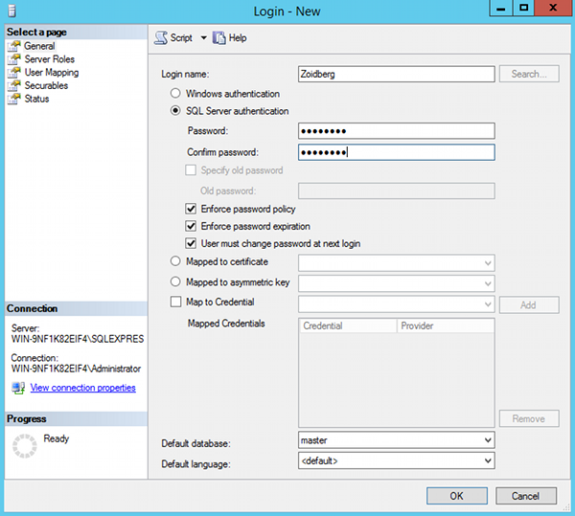Viewport: 575px width, 516px height.
Task: Click the Credential column header
Action: (x=349, y=325)
